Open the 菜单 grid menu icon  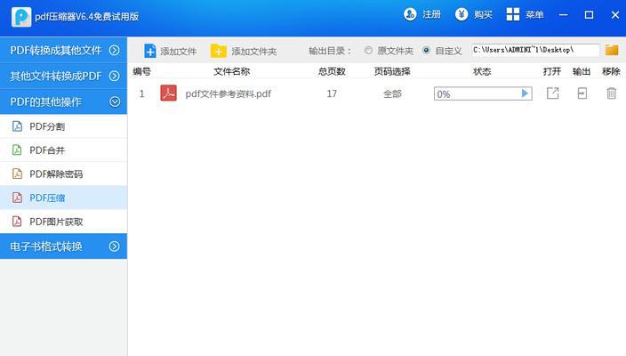coord(512,14)
